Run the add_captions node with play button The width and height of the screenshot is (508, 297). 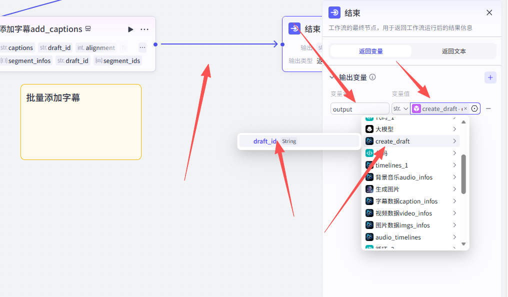click(x=130, y=29)
